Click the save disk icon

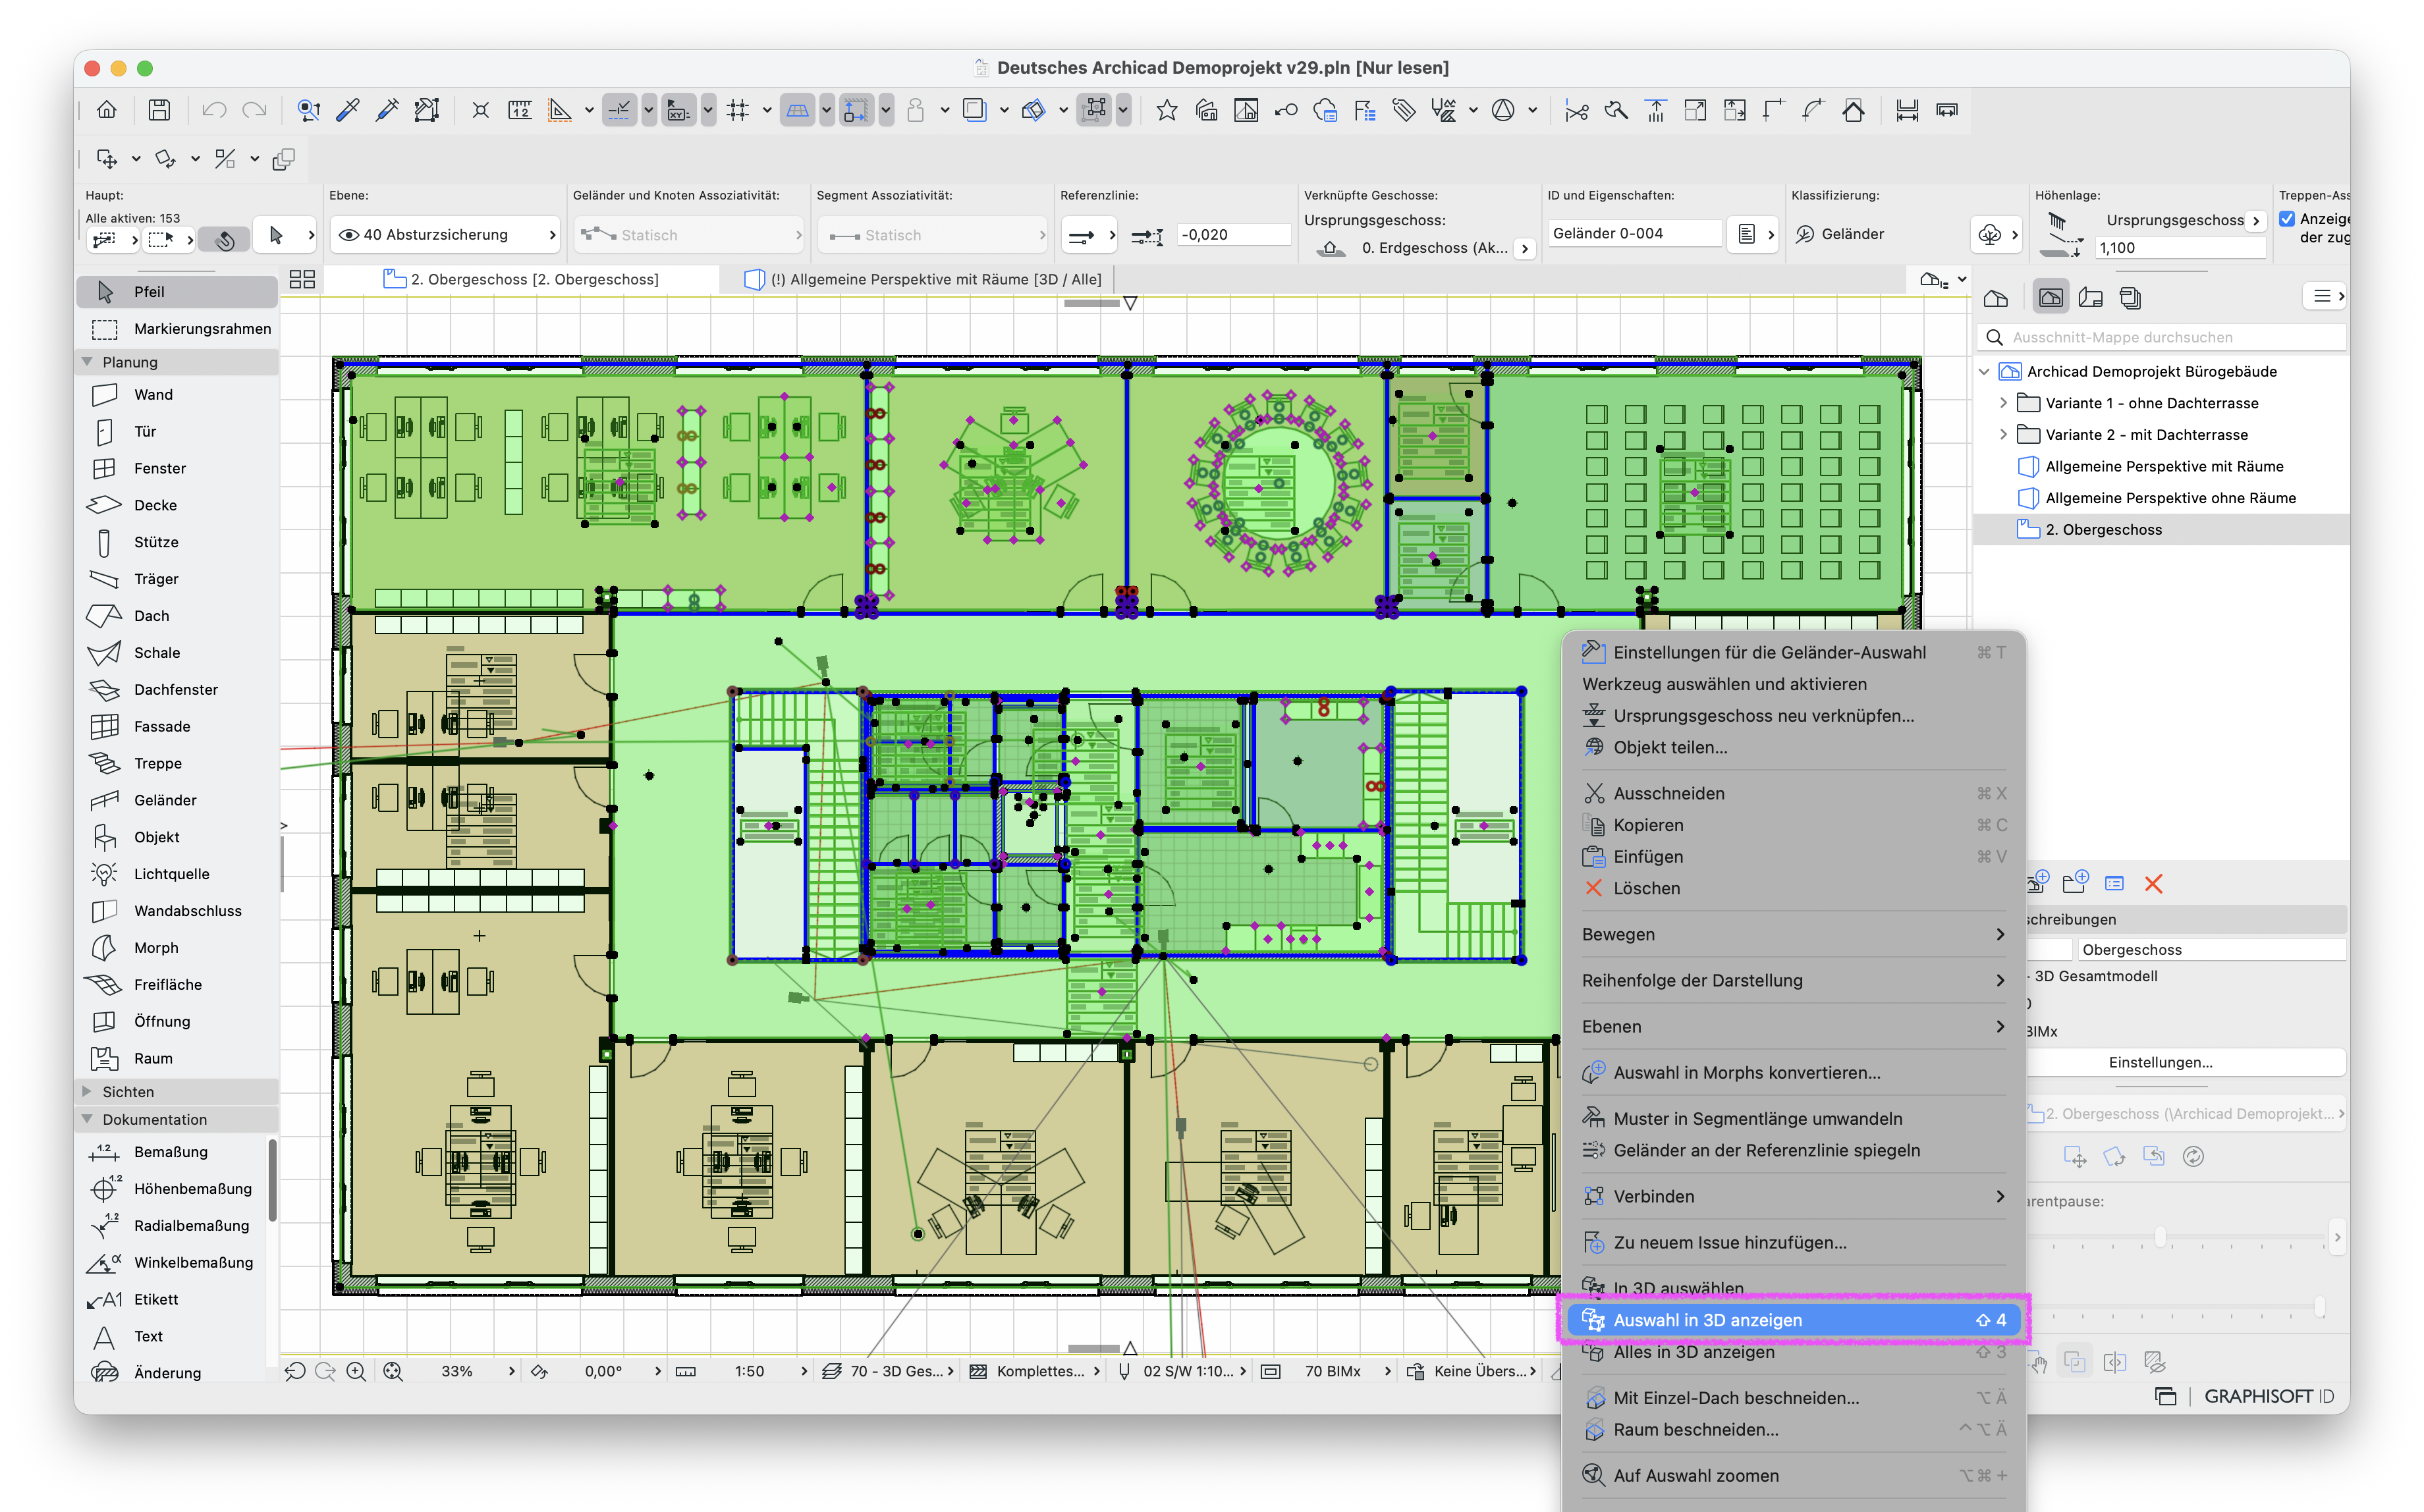pyautogui.click(x=159, y=110)
